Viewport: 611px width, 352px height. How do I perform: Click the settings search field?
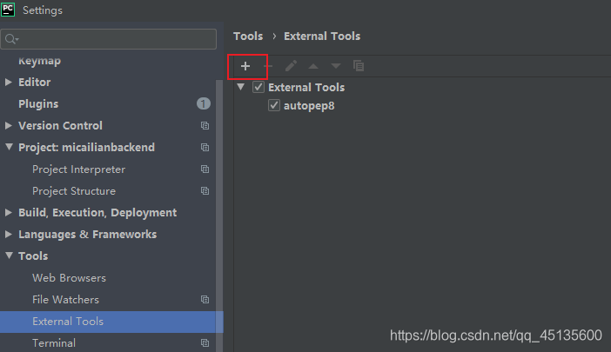click(x=109, y=39)
